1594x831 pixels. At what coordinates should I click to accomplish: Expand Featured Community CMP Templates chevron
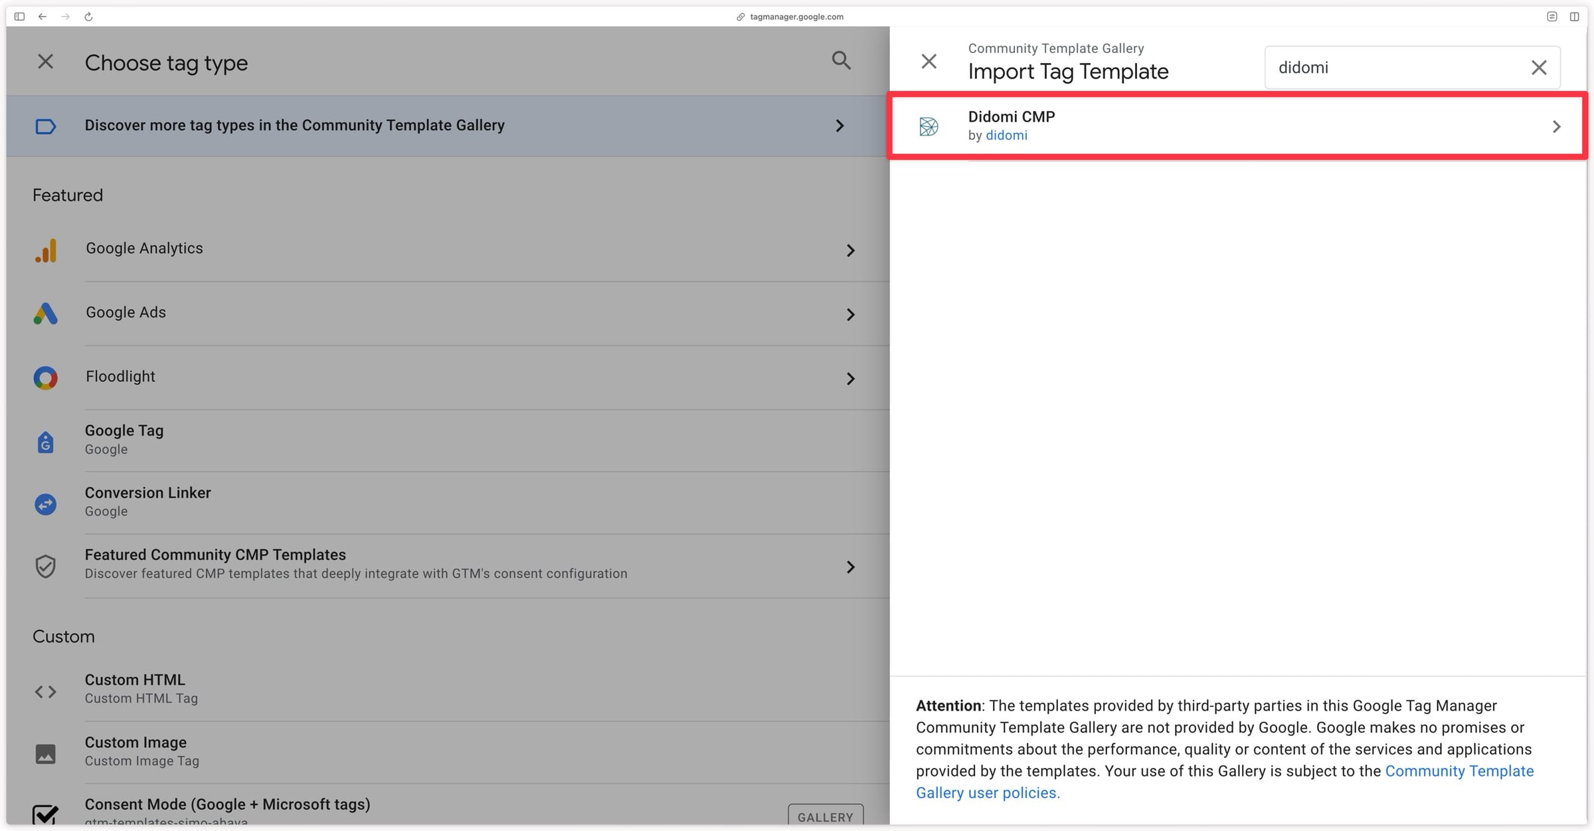(851, 567)
